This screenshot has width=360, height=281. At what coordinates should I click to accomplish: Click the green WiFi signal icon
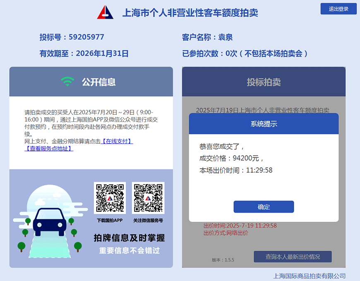pyautogui.click(x=67, y=82)
